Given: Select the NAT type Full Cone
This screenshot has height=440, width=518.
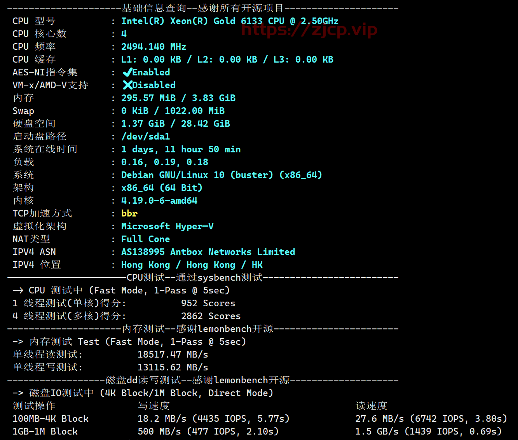Looking at the screenshot, I should point(146,239).
